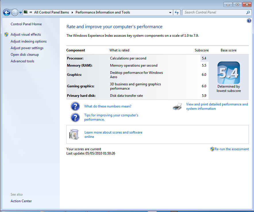Click the greyed Forward arrow button

tap(15, 12)
